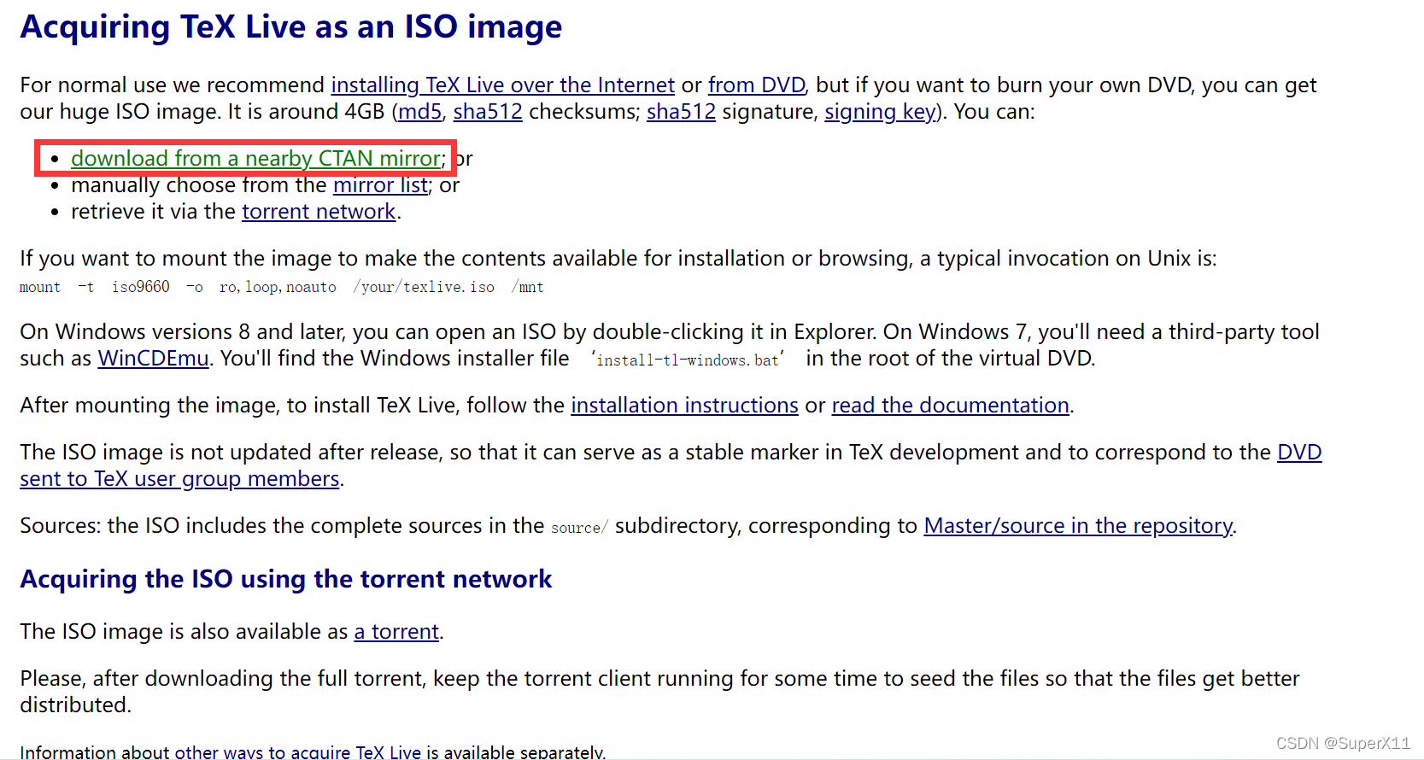Open 'DVD sent to TeX user group members' link
The image size is (1424, 760).
tap(179, 479)
